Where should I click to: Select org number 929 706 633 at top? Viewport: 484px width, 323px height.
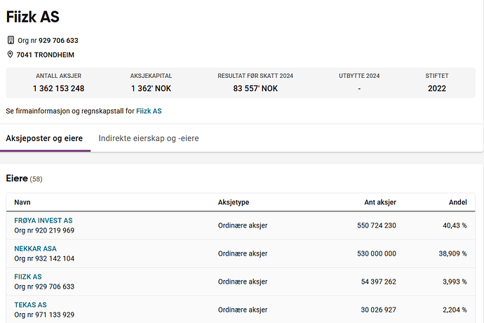[58, 40]
